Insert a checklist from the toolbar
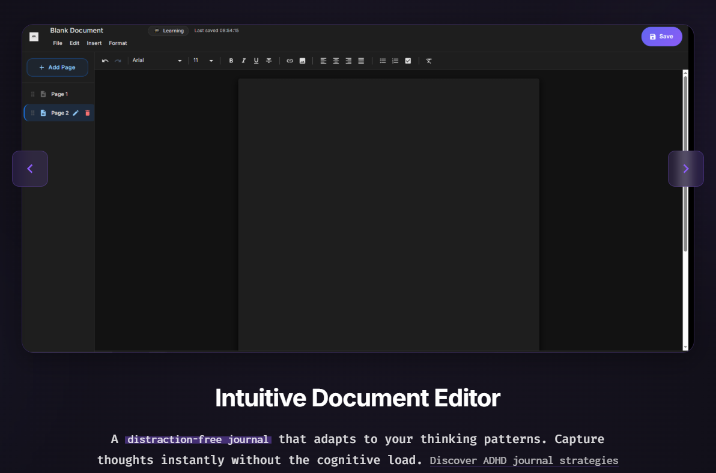Image resolution: width=716 pixels, height=473 pixels. 408,61
